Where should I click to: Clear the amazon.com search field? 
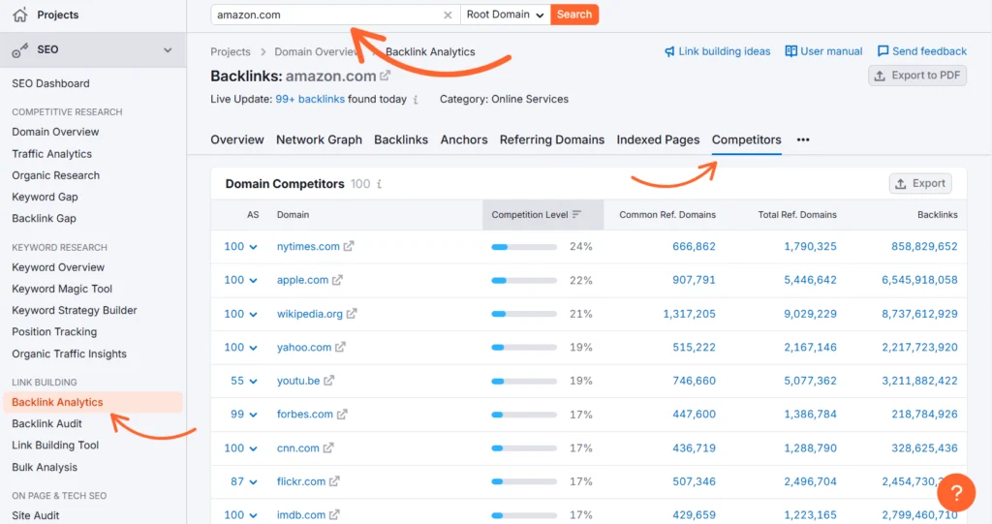click(x=448, y=15)
